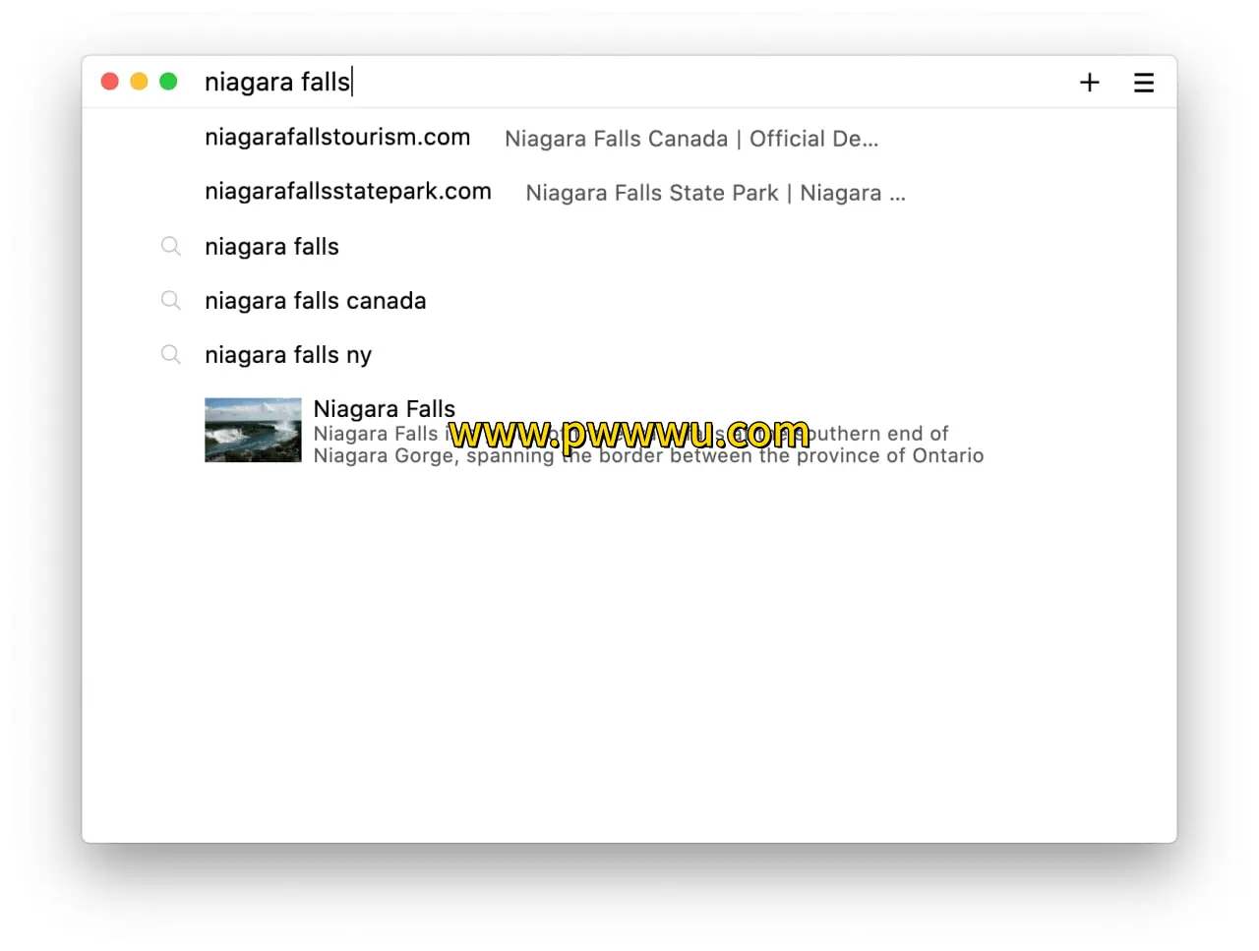Open the niagarafallstourism.com suggestion
Image resolution: width=1259 pixels, height=951 pixels.
pyautogui.click(x=337, y=138)
